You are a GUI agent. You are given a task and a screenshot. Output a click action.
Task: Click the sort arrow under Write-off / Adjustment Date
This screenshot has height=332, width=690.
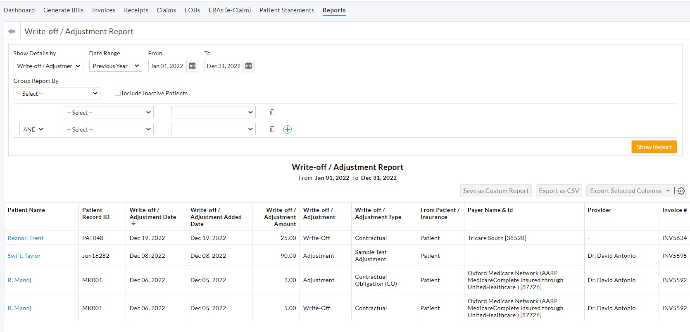(x=133, y=224)
